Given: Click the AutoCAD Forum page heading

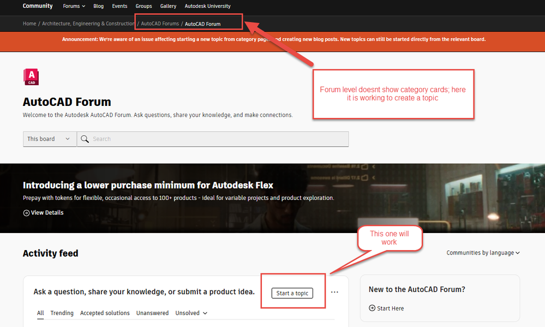Looking at the screenshot, I should coord(67,102).
